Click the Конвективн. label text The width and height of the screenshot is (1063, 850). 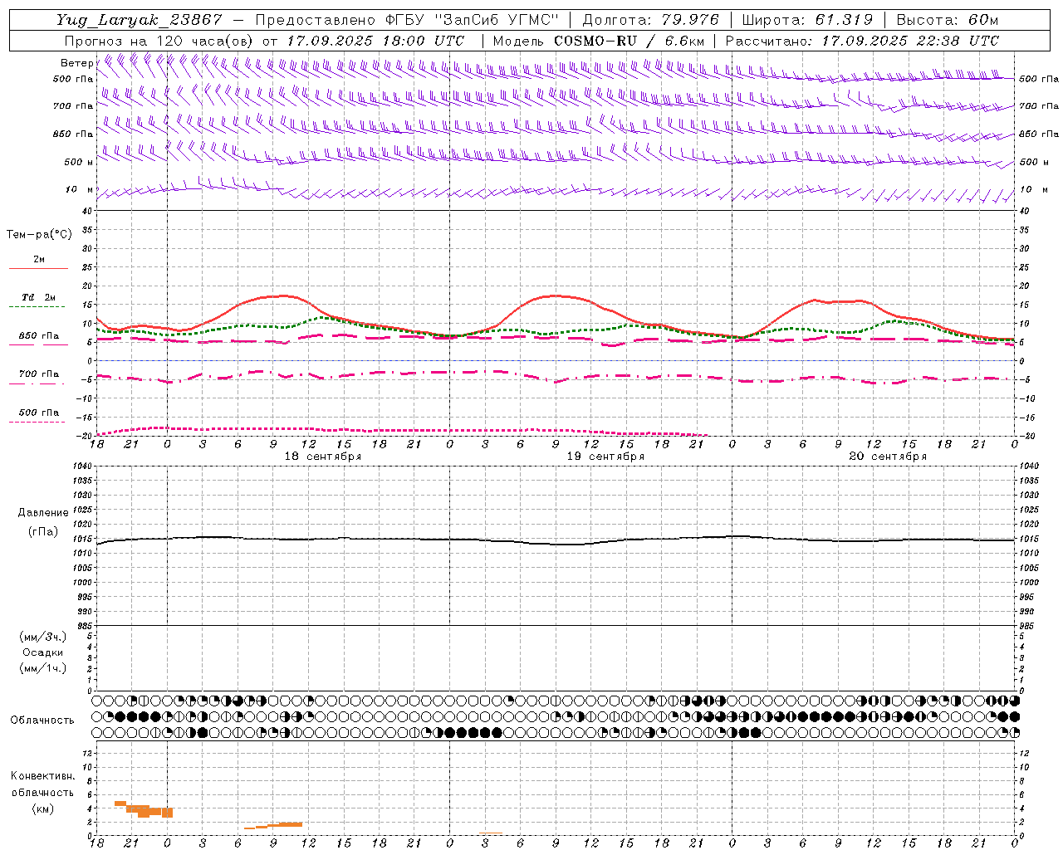tap(43, 776)
